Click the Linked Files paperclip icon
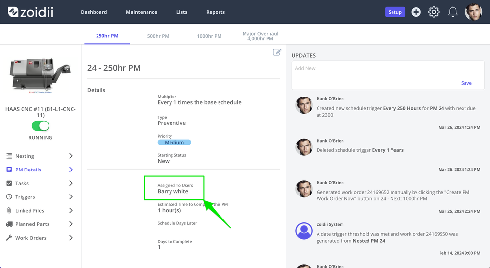490x268 pixels. point(9,211)
